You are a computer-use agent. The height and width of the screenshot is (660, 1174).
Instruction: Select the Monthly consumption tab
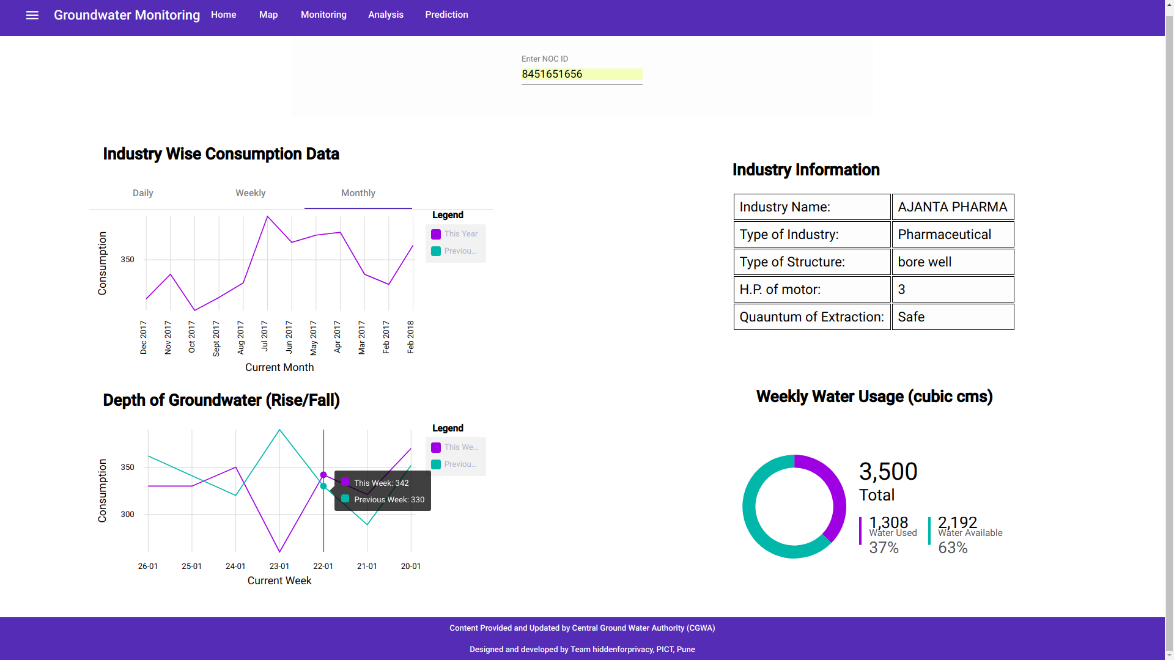[x=358, y=194]
